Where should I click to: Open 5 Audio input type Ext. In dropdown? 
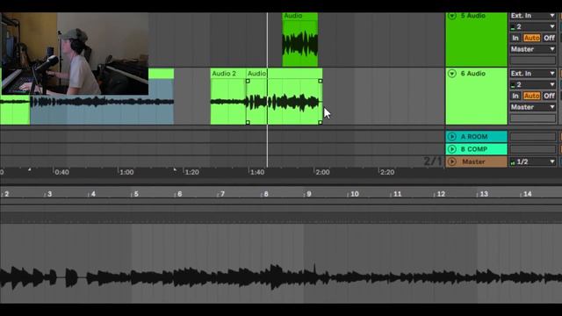(533, 16)
